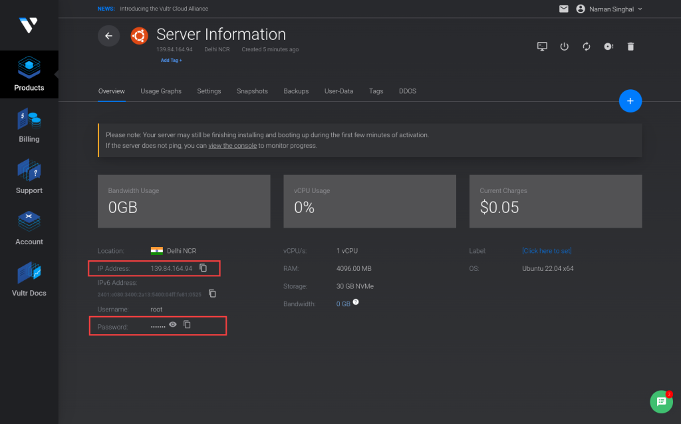This screenshot has width=681, height=424.
Task: Click the OS value Ubuntu 22.04 x64
Action: pos(548,269)
